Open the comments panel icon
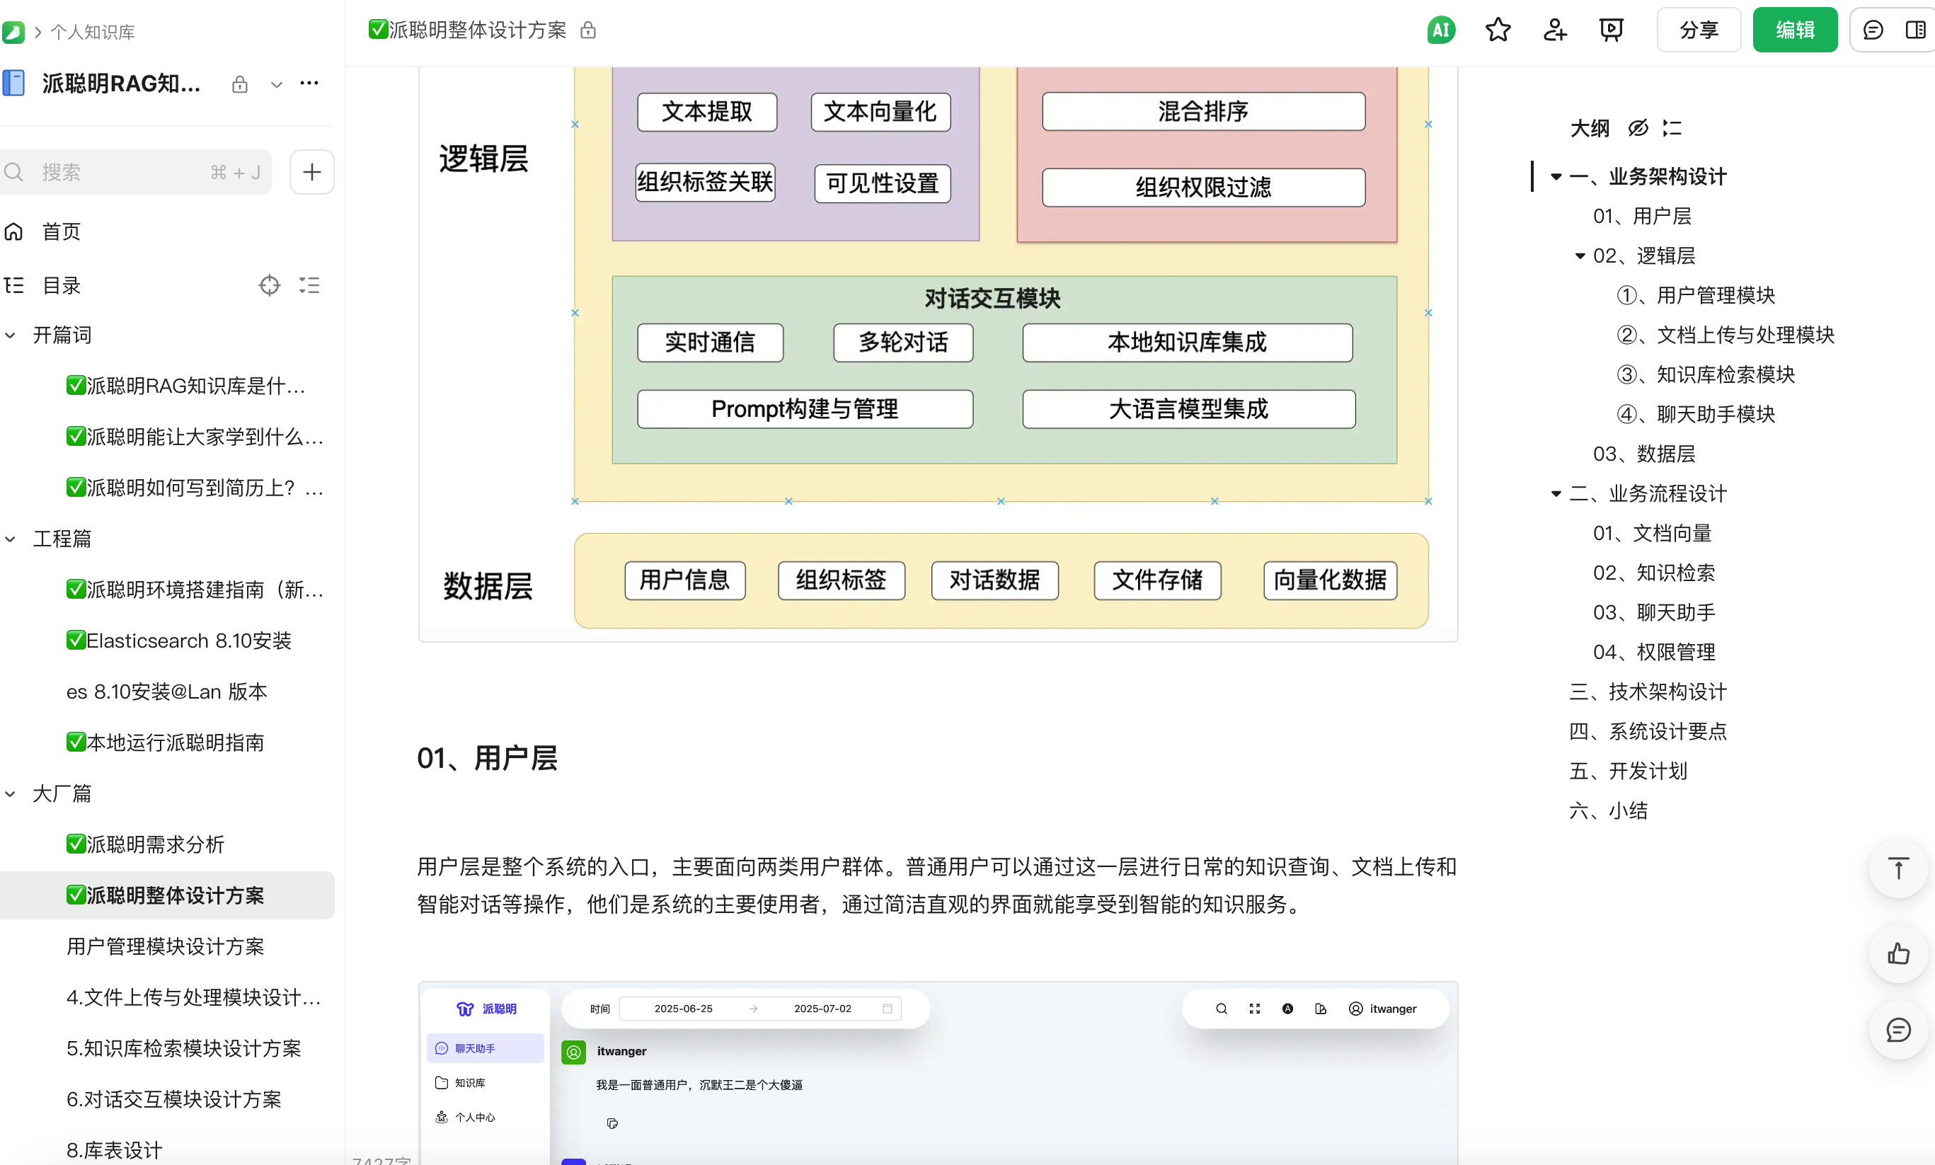Screen dimensions: 1935x1165 point(1873,29)
